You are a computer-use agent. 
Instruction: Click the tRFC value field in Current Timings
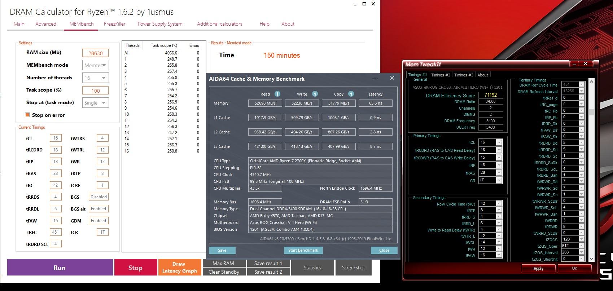(x=56, y=232)
